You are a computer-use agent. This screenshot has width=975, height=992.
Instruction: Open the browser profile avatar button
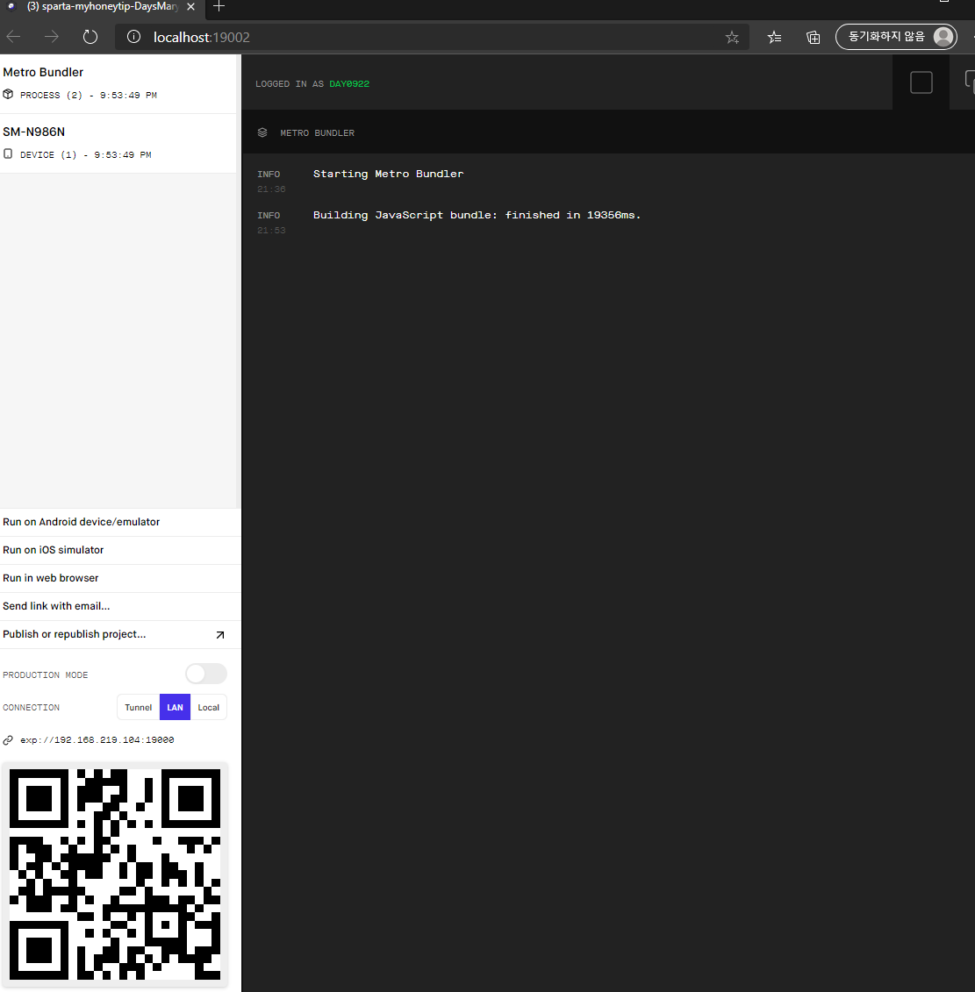coord(896,37)
